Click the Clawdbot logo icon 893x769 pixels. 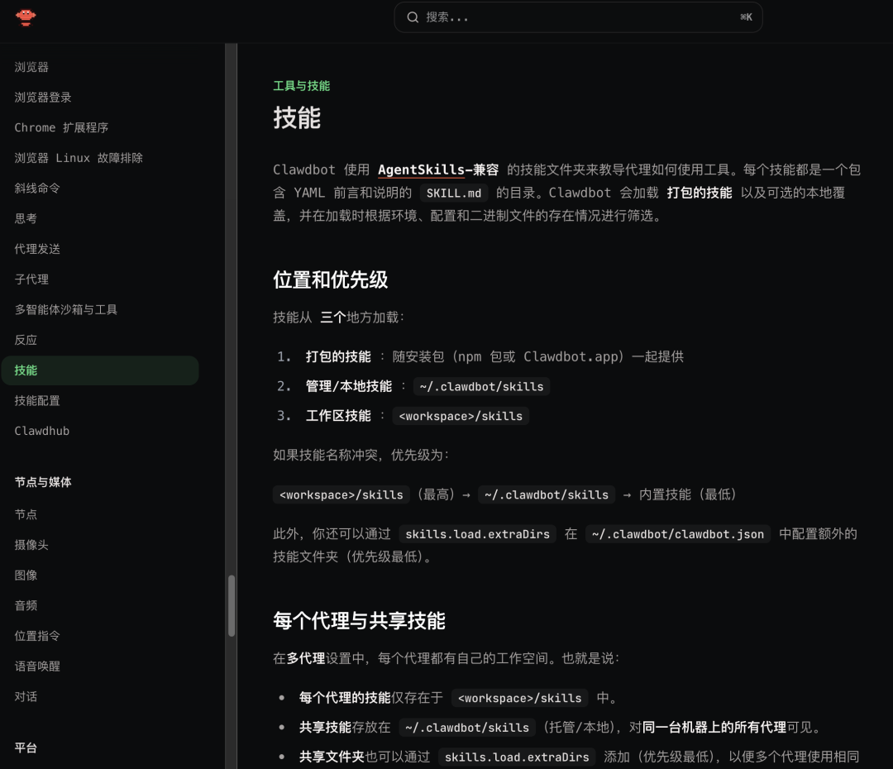(26, 17)
